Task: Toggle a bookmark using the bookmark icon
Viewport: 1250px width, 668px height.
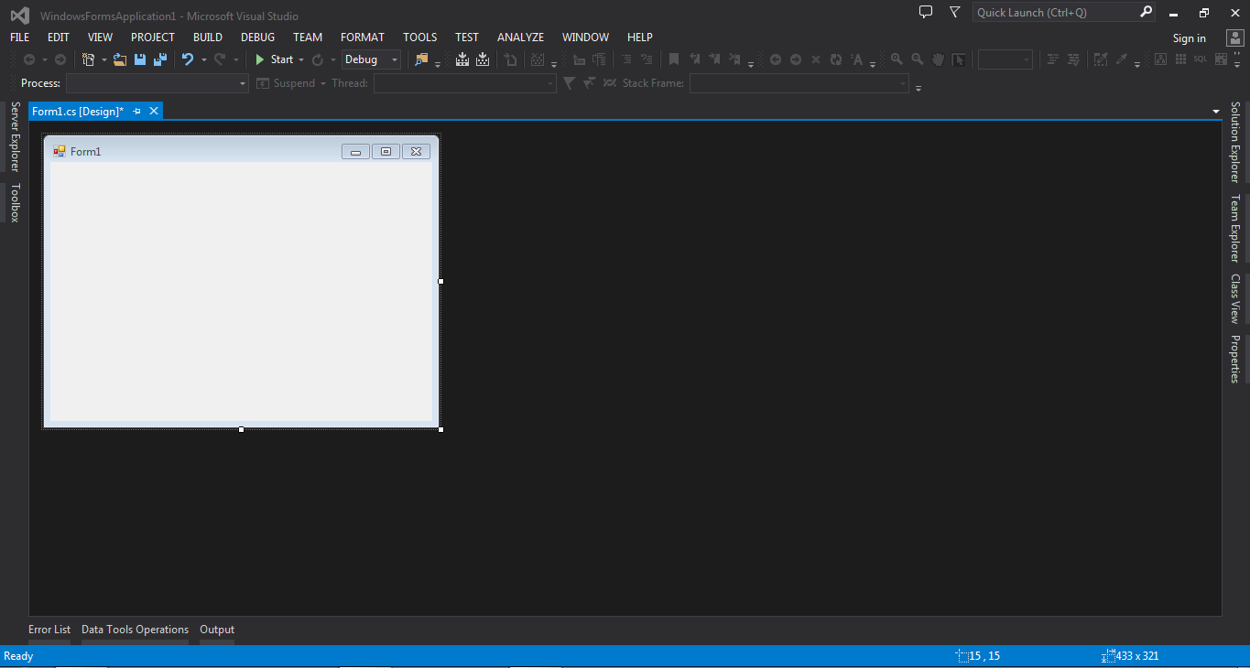Action: (674, 59)
